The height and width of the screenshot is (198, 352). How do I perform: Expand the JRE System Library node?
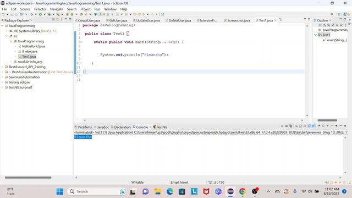[x=7, y=31]
